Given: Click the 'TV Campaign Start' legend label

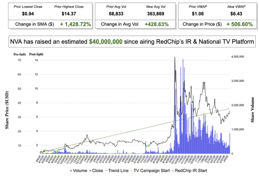Looking at the screenshot, I should pos(152,171).
